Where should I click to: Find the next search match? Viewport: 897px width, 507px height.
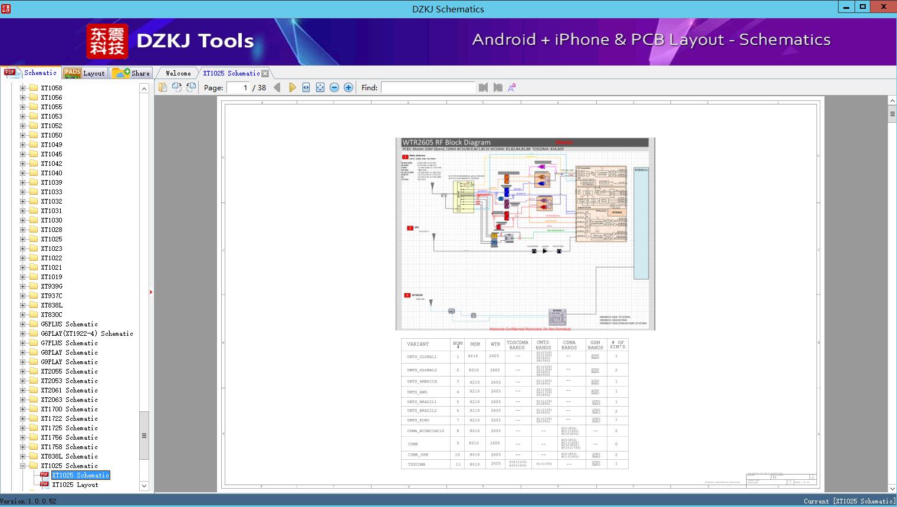point(498,87)
